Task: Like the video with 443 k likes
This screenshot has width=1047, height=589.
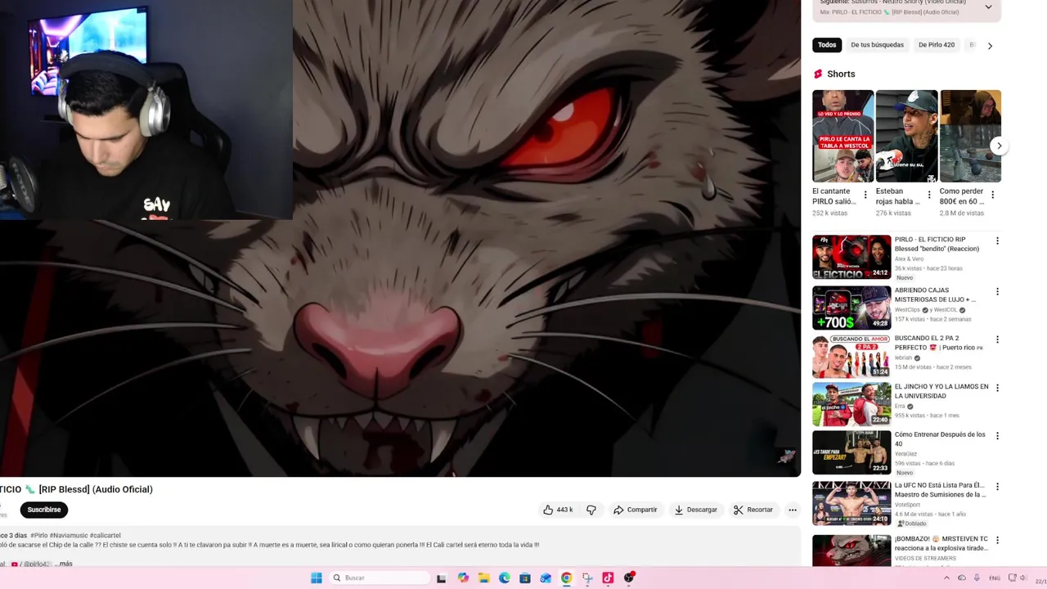Action: (557, 510)
